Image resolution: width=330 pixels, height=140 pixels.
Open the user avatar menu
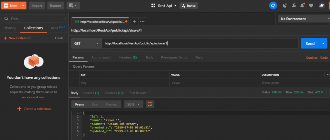[322, 5]
